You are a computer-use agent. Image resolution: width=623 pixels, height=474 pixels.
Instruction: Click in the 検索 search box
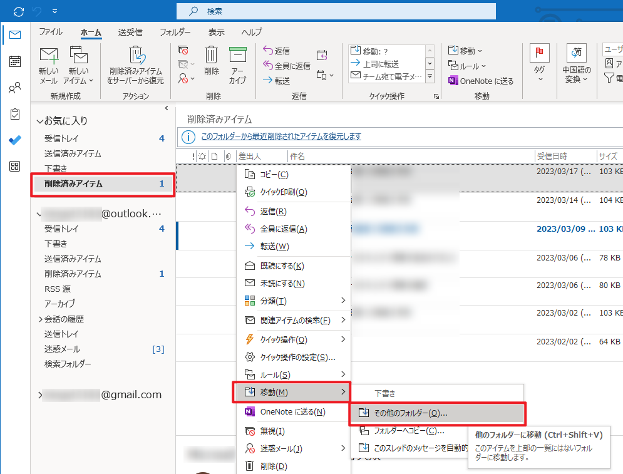point(336,11)
